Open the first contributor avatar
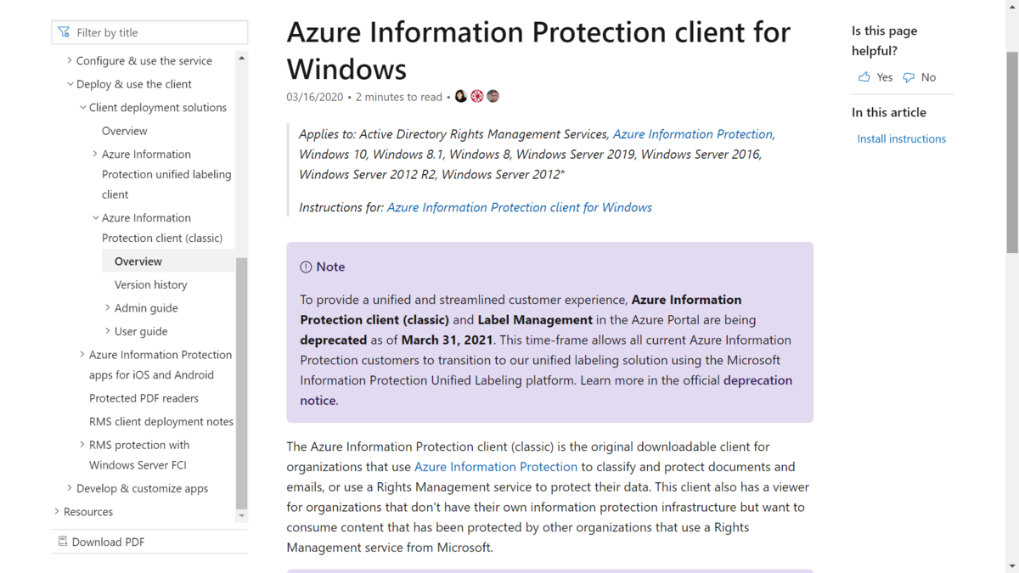 pyautogui.click(x=460, y=96)
